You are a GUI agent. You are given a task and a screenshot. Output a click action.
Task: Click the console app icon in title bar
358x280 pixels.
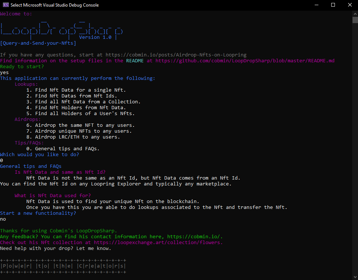click(x=6, y=5)
